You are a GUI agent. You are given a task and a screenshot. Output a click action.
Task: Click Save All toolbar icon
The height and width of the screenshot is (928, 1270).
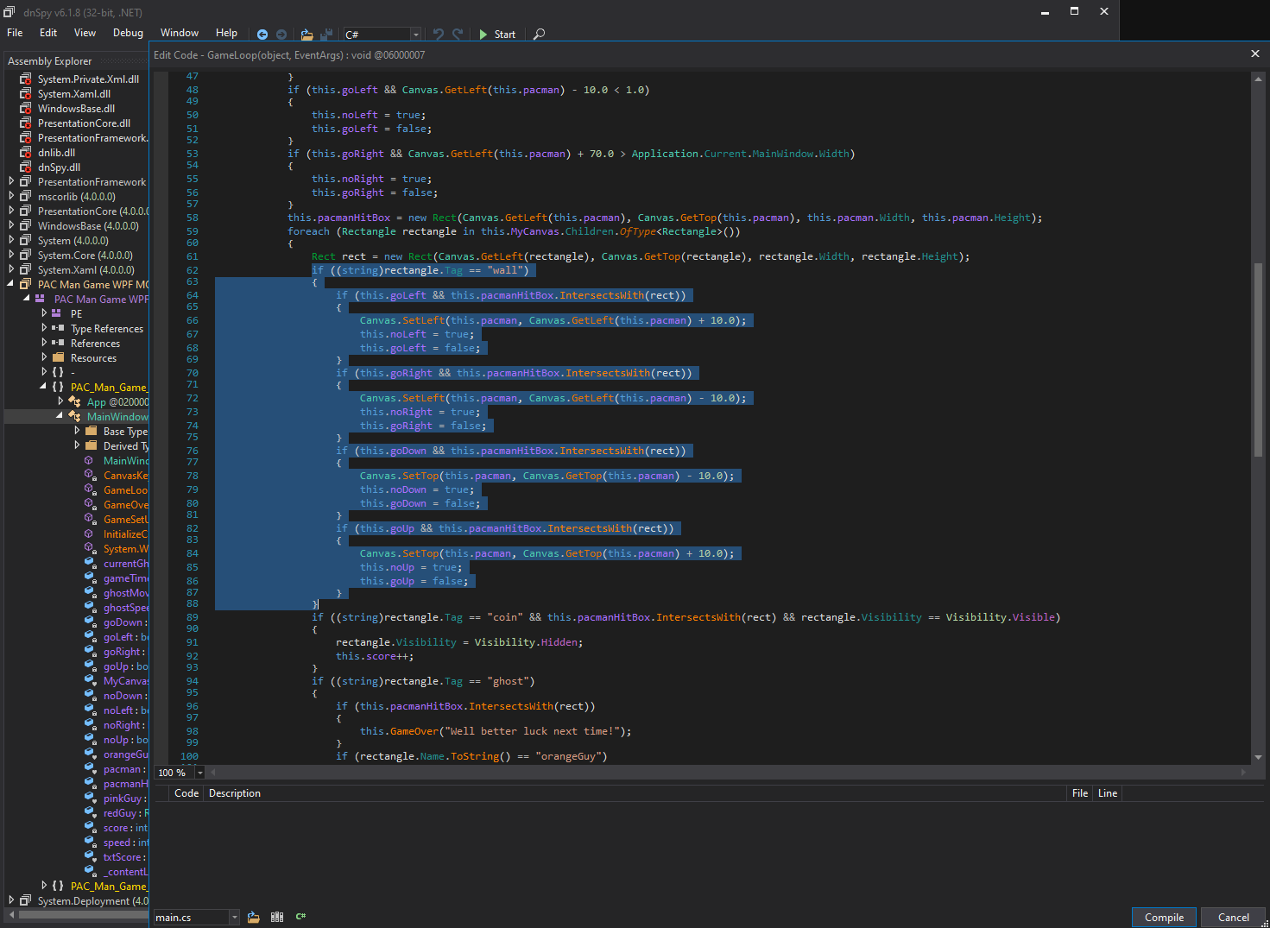coord(326,35)
